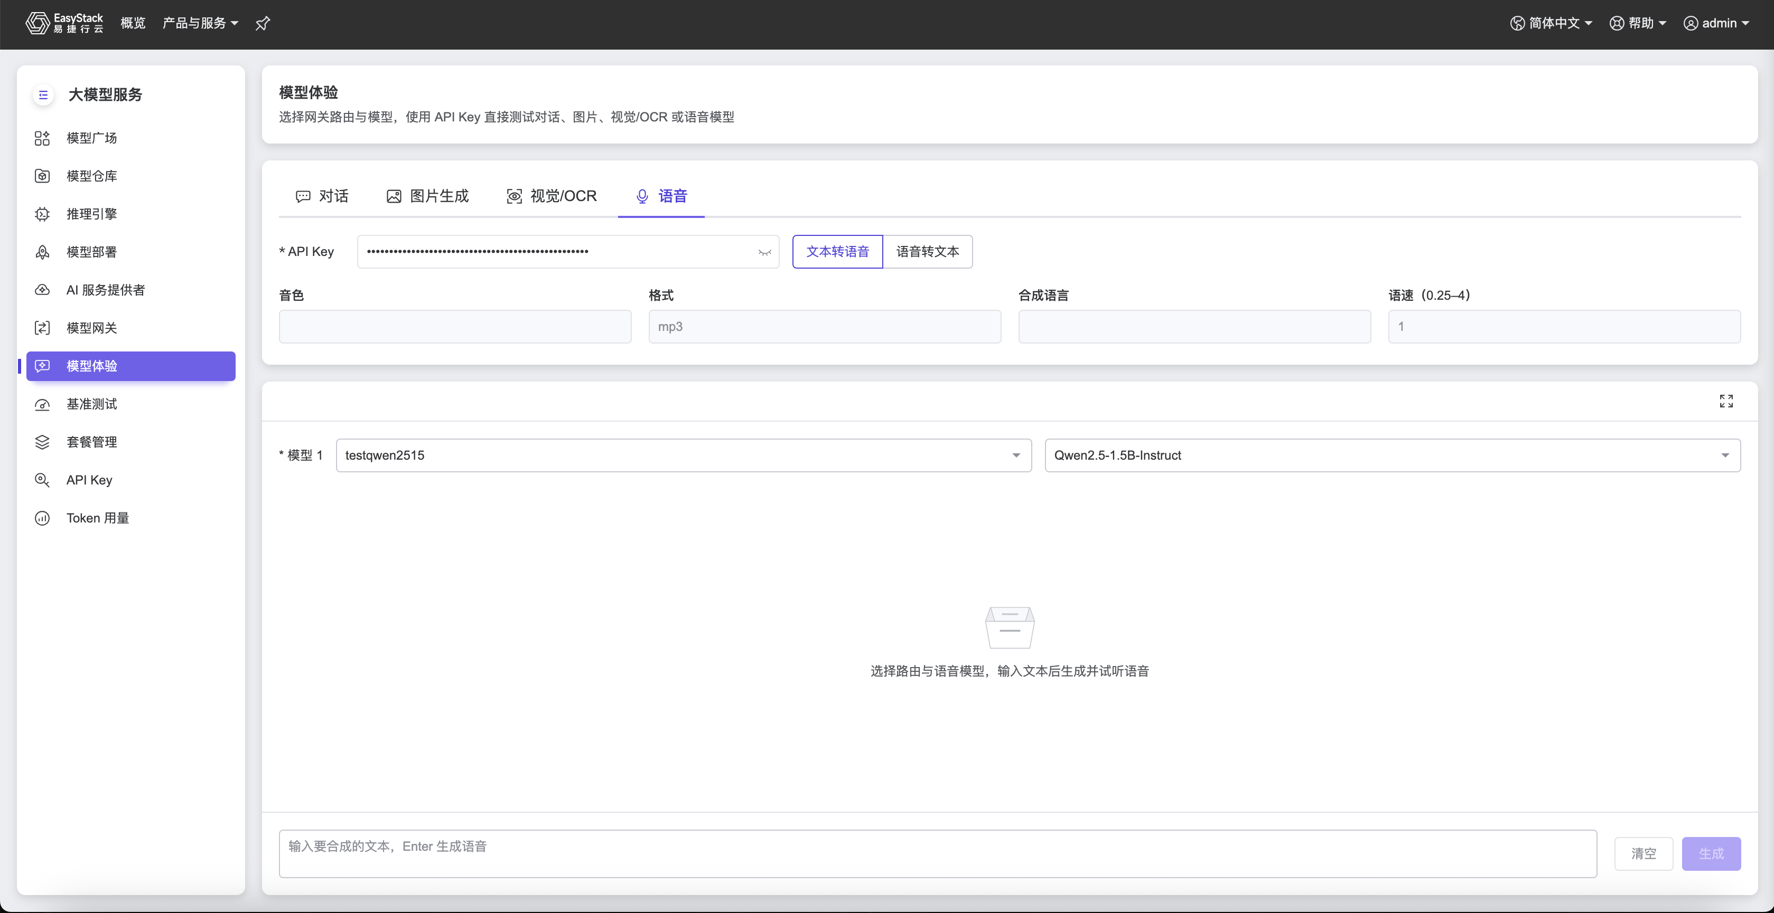
Task: Click the API Key password field
Action: [567, 252]
